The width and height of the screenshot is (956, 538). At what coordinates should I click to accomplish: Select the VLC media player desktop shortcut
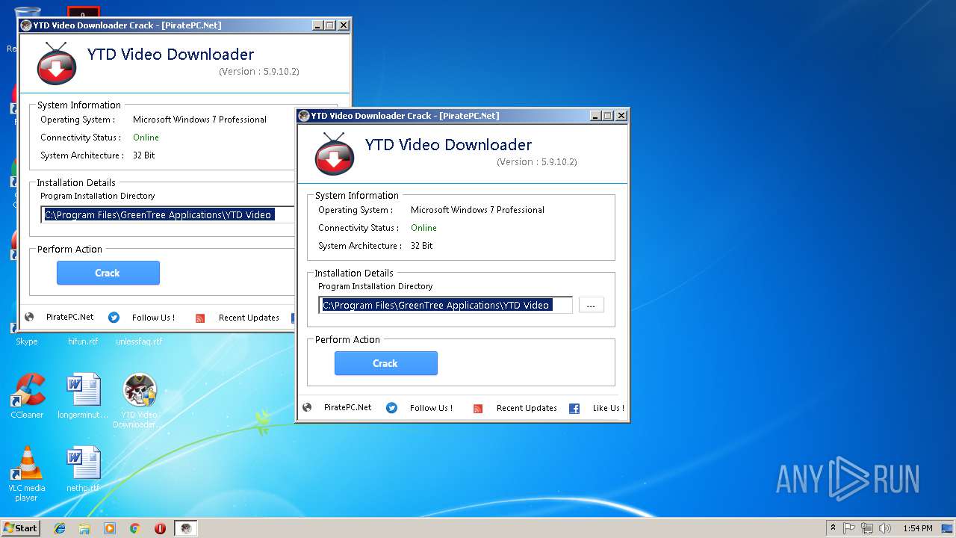[27, 474]
